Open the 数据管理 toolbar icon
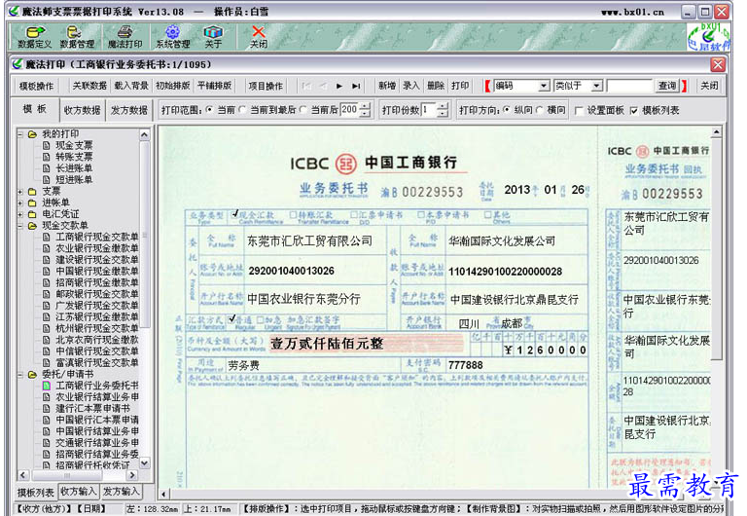The height and width of the screenshot is (516, 747). pyautogui.click(x=77, y=37)
